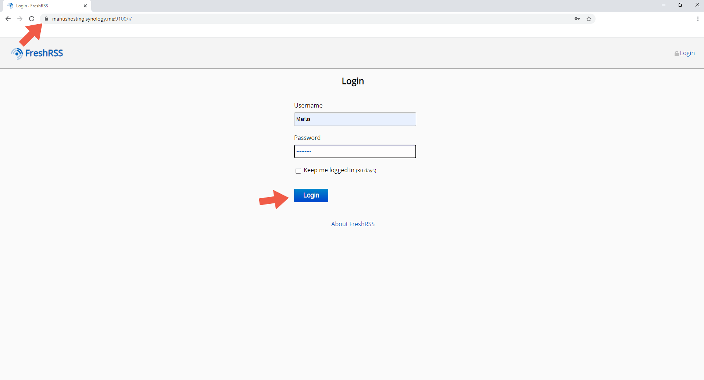The height and width of the screenshot is (380, 704).
Task: Click the Login page heading
Action: (x=353, y=81)
